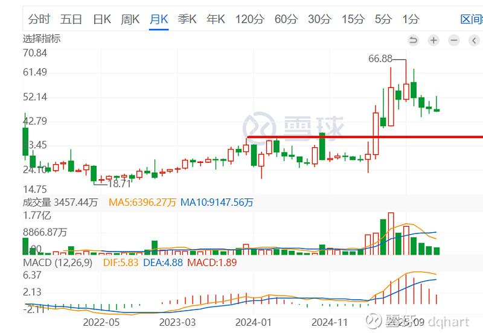Click the 70.84 price axis label

(35, 53)
